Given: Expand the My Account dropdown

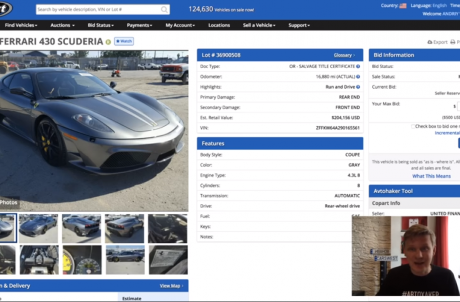Looking at the screenshot, I should (180, 25).
